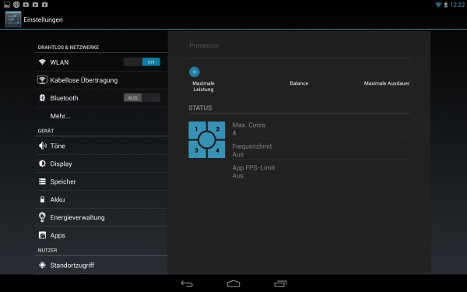Tap the Bluetooth icon
467x292 pixels.
pyautogui.click(x=42, y=98)
